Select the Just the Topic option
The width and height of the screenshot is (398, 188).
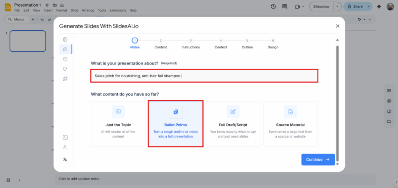(118, 124)
